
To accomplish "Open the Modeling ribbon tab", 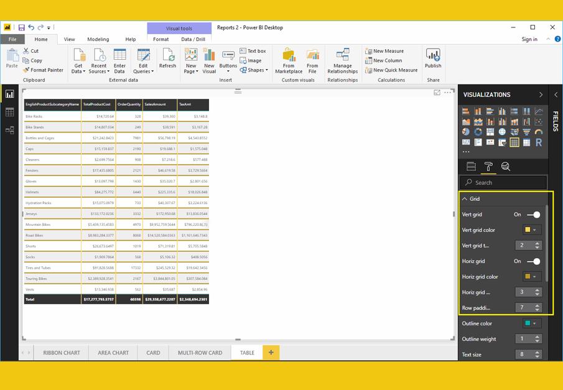I will [x=98, y=39].
